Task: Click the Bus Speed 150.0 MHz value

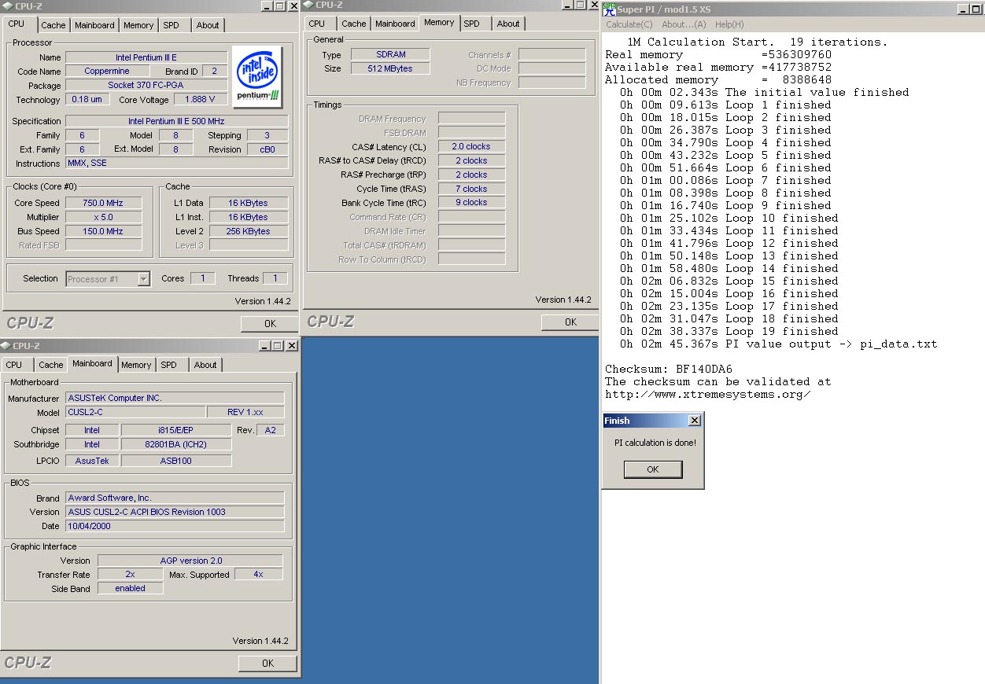Action: (104, 231)
